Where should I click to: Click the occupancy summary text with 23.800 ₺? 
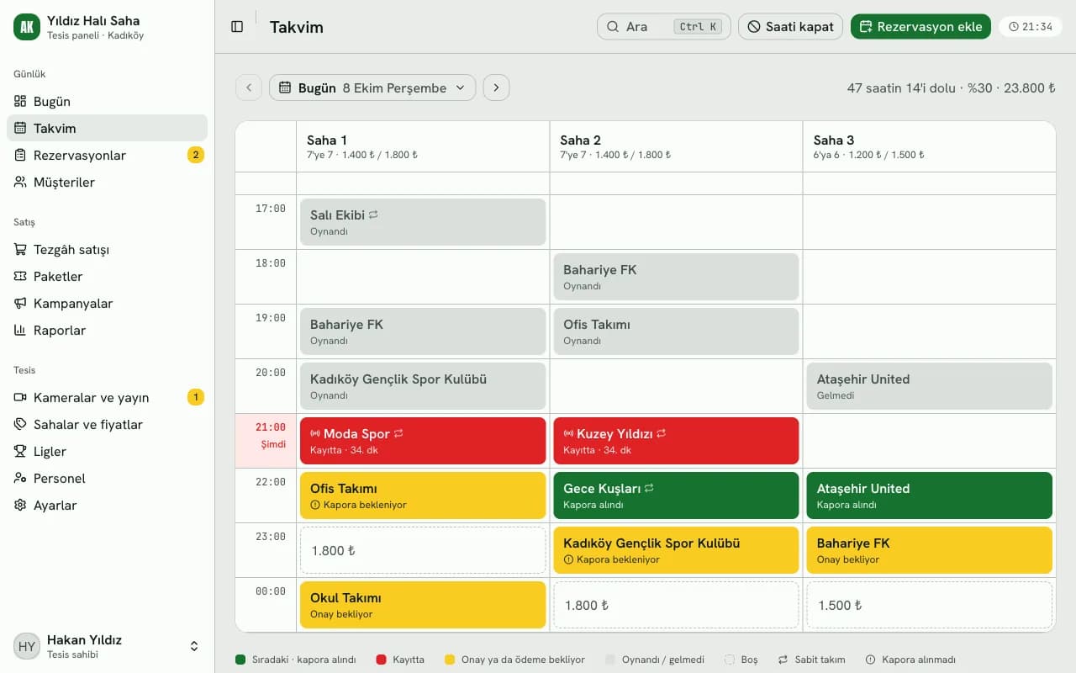pos(951,87)
